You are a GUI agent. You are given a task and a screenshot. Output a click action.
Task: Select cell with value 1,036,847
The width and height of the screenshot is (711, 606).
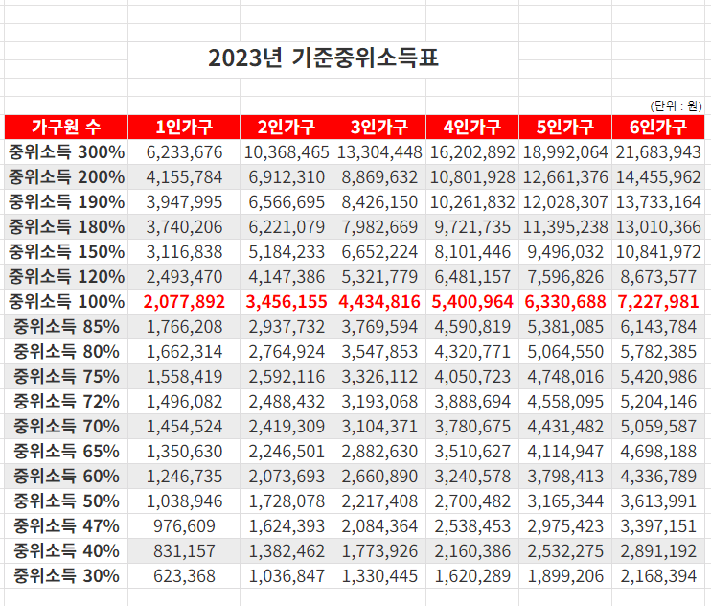[x=287, y=576]
